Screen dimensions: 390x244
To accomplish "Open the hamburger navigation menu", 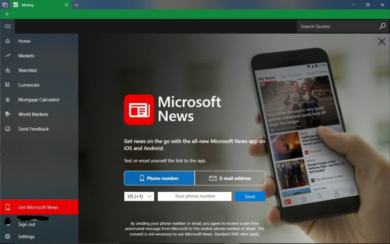I will (x=8, y=26).
